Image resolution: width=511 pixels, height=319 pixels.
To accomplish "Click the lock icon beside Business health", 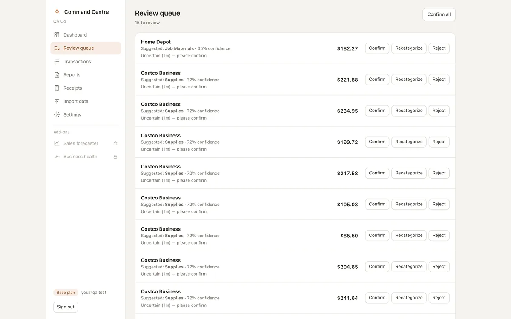I will 115,157.
